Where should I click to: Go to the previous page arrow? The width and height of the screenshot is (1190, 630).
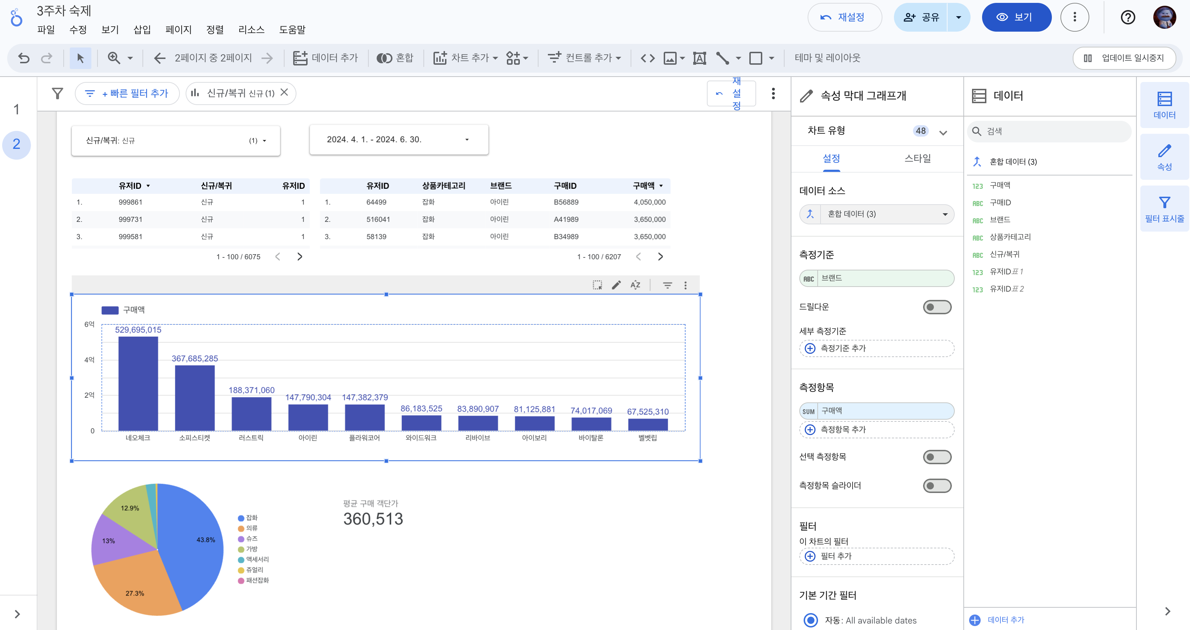(x=159, y=58)
